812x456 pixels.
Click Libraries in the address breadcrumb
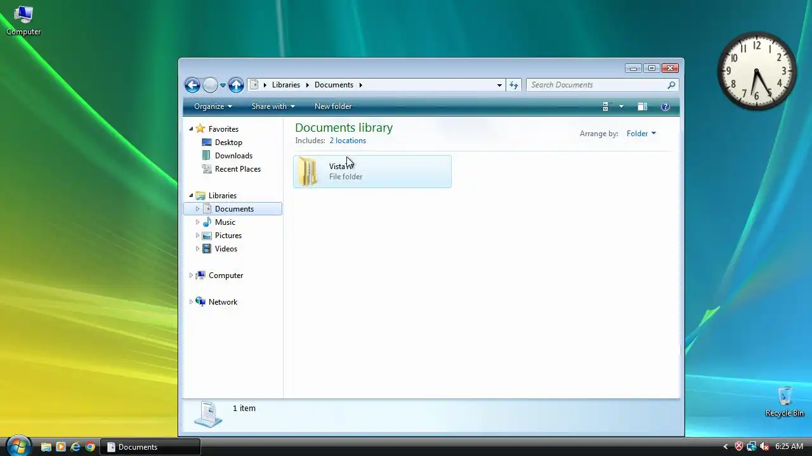coord(286,85)
